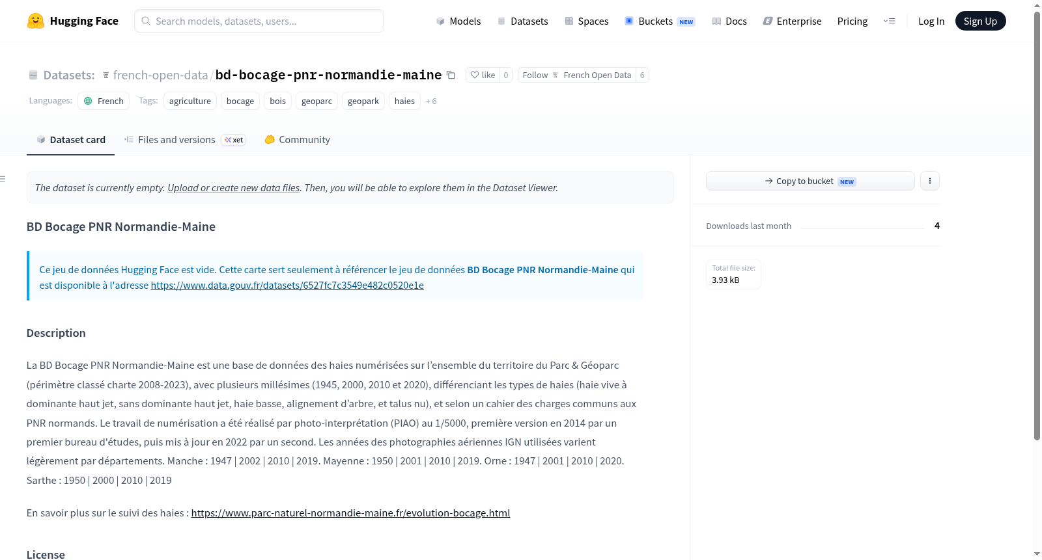Copy dataset name with the copy icon

451,75
